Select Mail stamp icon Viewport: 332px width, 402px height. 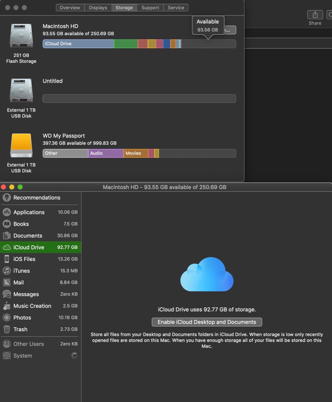(7, 283)
